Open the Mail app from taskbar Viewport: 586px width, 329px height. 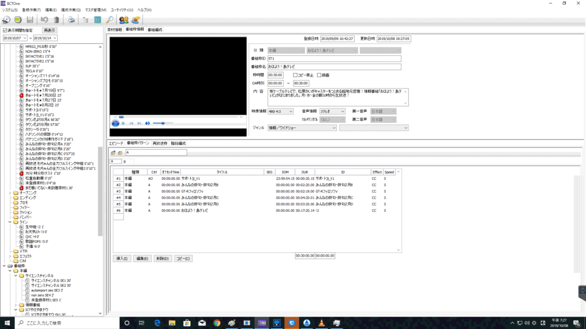pos(202,323)
